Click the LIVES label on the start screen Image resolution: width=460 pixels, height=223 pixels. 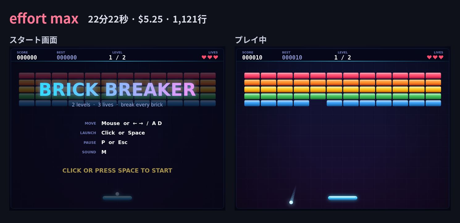pyautogui.click(x=213, y=53)
